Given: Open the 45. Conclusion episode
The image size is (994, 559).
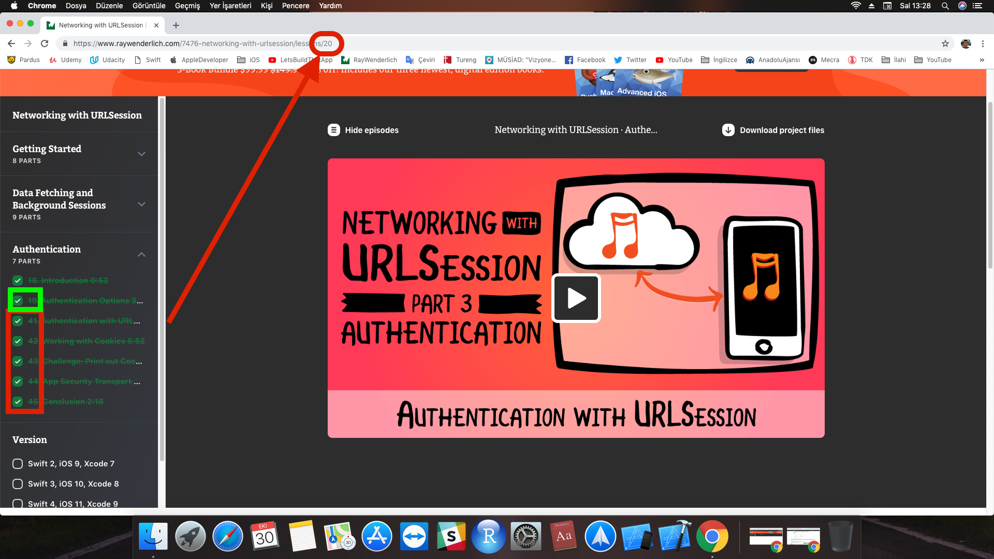Looking at the screenshot, I should (x=66, y=402).
